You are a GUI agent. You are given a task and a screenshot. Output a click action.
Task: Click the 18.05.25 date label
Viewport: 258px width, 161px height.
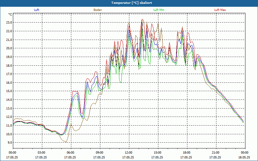(x=244, y=157)
